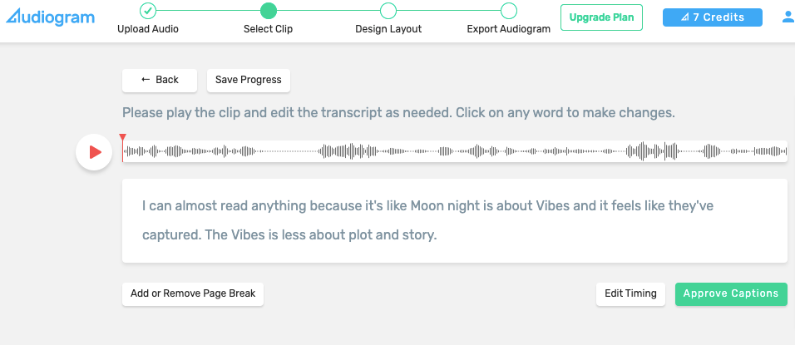795x345 pixels.
Task: Open Edit Timing for captions
Action: pyautogui.click(x=630, y=293)
